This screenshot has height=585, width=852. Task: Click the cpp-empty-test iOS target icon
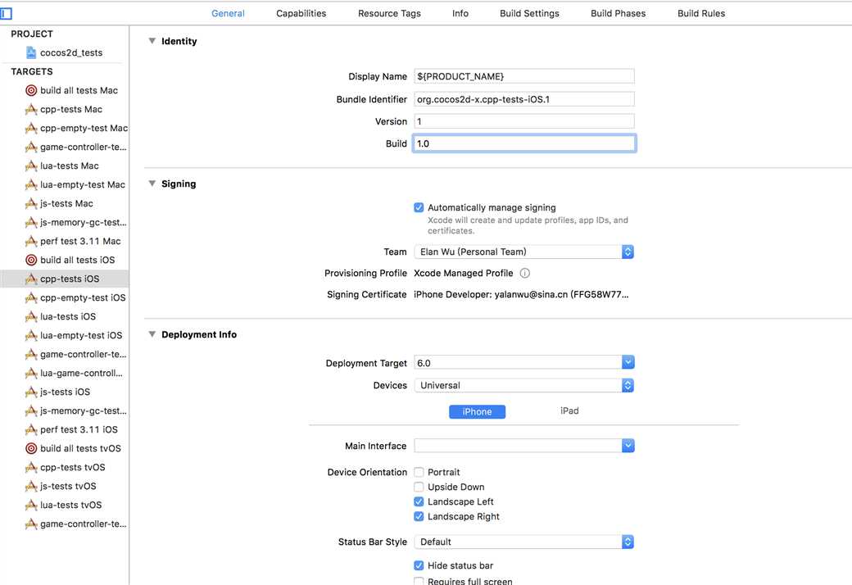(x=31, y=298)
